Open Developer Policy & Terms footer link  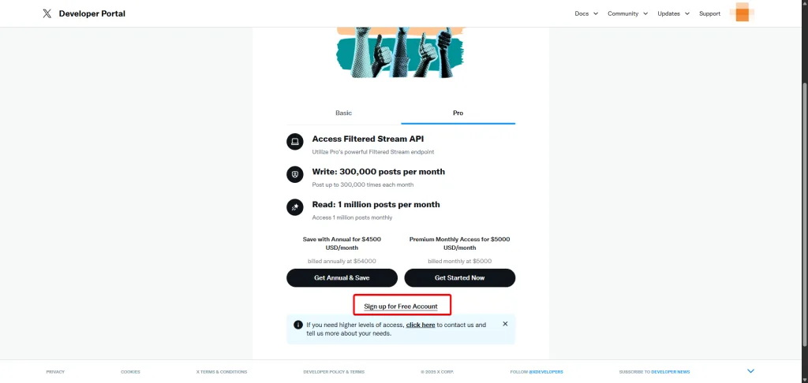pos(334,372)
